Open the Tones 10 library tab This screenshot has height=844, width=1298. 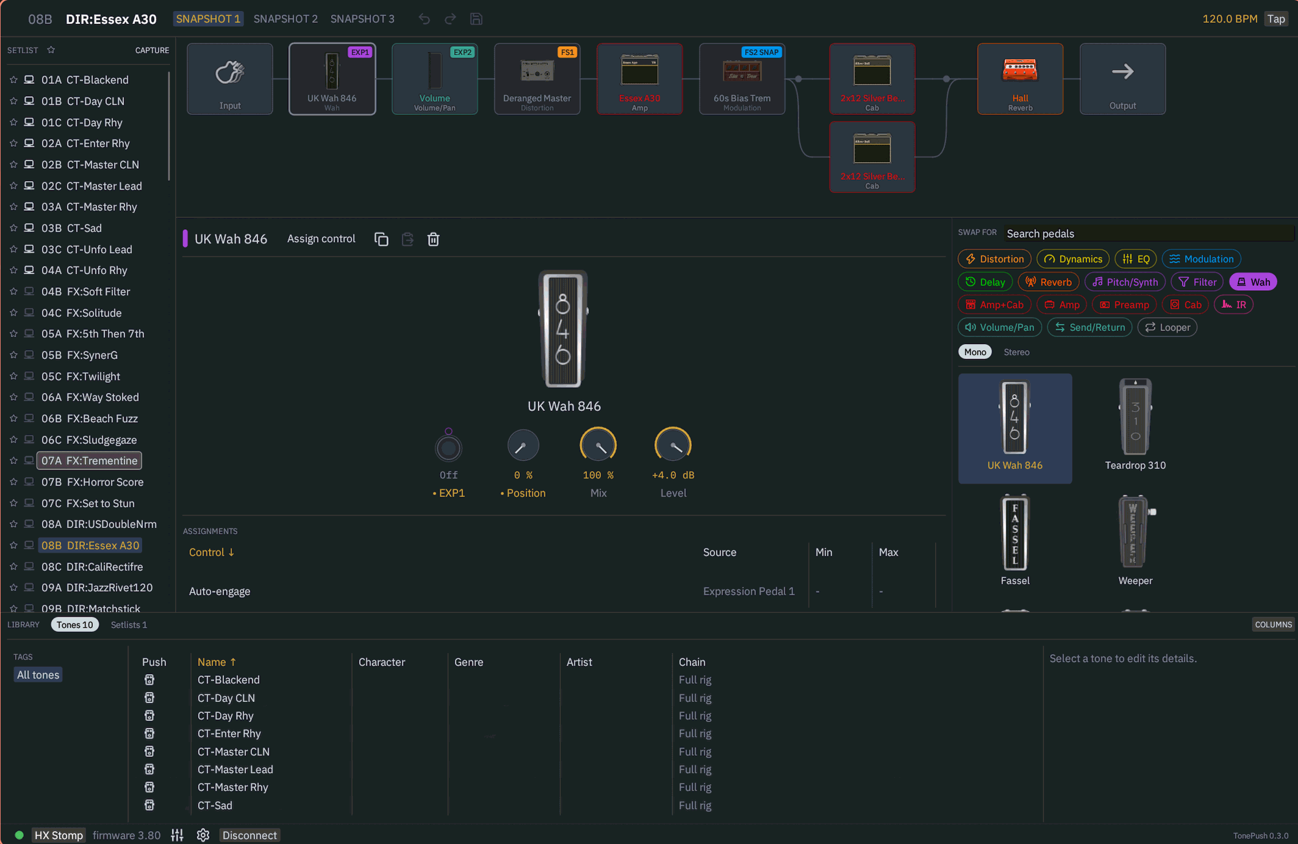pos(75,625)
